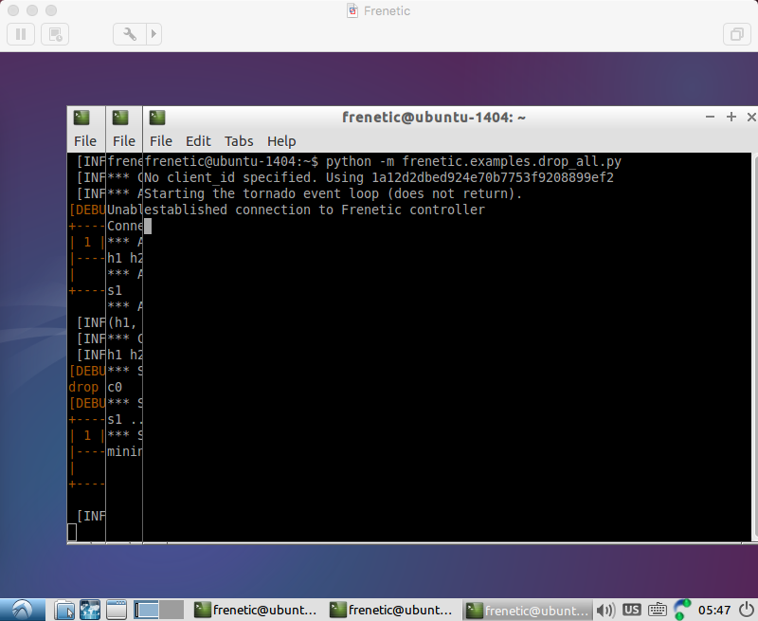Viewport: 758px width, 621px height.
Task: Click the iconify-all-windows taskbar icon
Action: (x=116, y=610)
